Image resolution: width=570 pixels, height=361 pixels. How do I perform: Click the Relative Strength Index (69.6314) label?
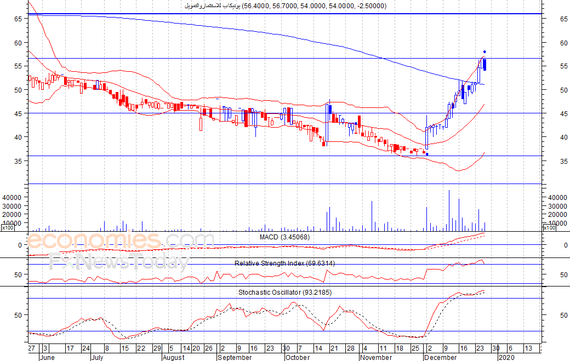click(x=284, y=263)
